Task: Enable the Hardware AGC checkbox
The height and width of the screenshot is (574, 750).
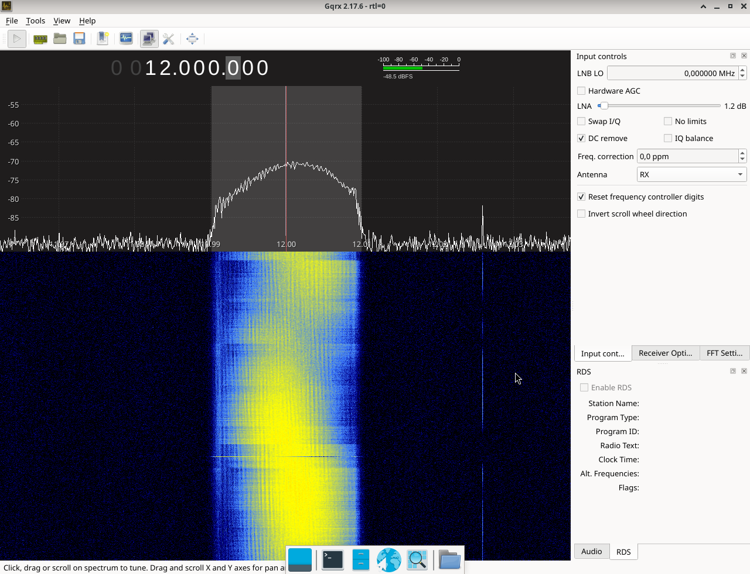Action: point(581,91)
